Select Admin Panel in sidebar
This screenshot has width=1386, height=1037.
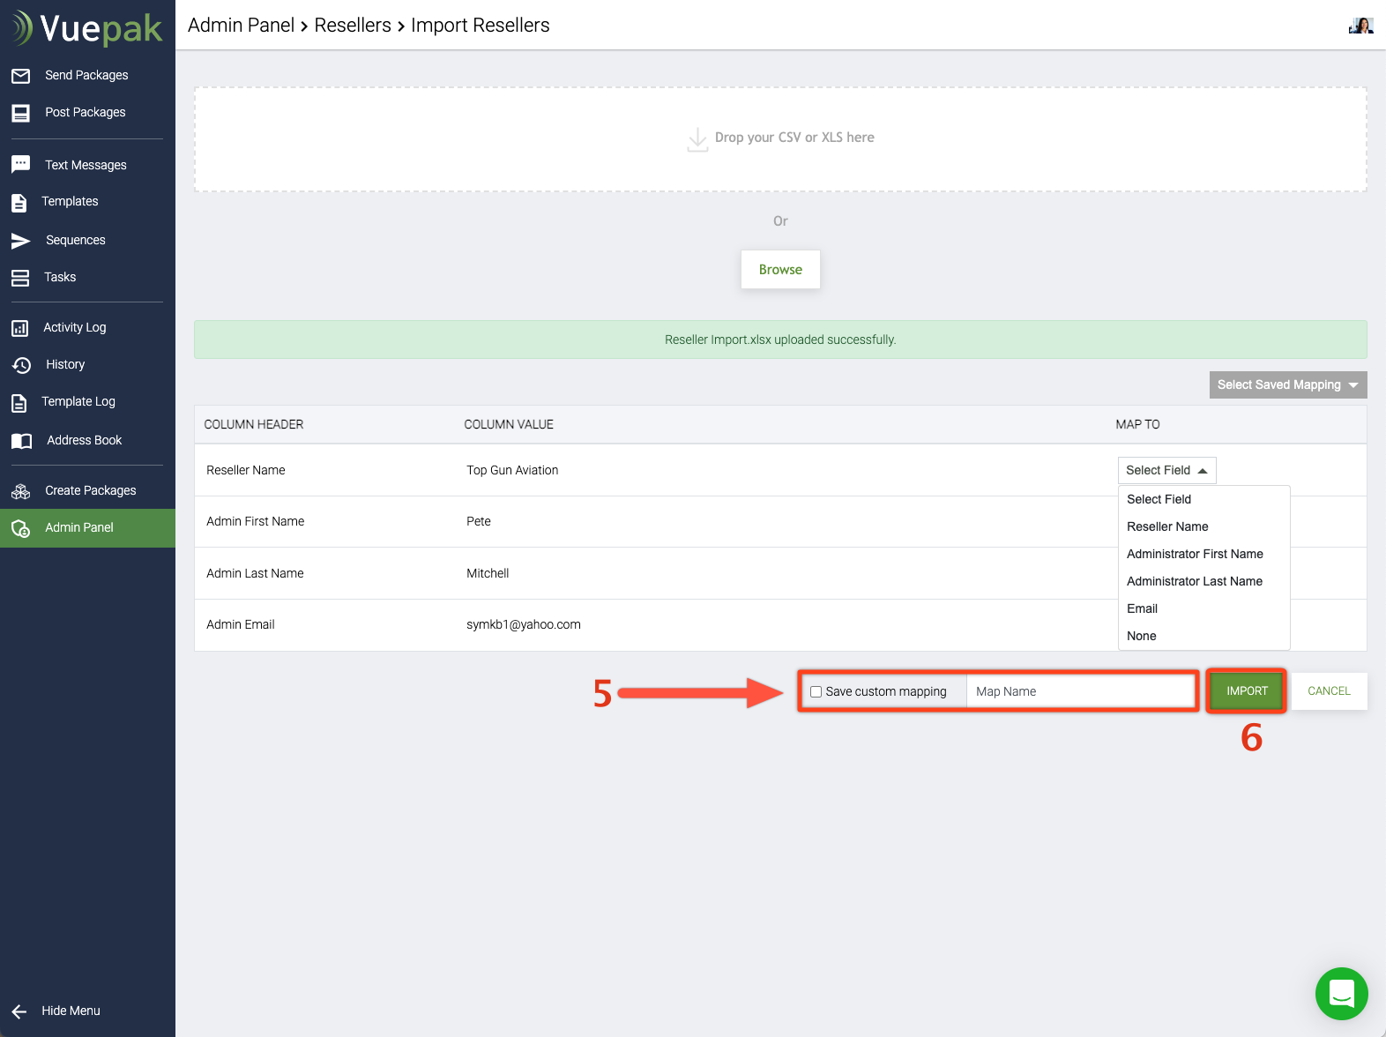[87, 527]
